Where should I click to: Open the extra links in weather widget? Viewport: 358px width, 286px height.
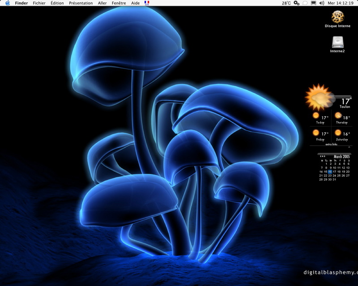coord(331,144)
